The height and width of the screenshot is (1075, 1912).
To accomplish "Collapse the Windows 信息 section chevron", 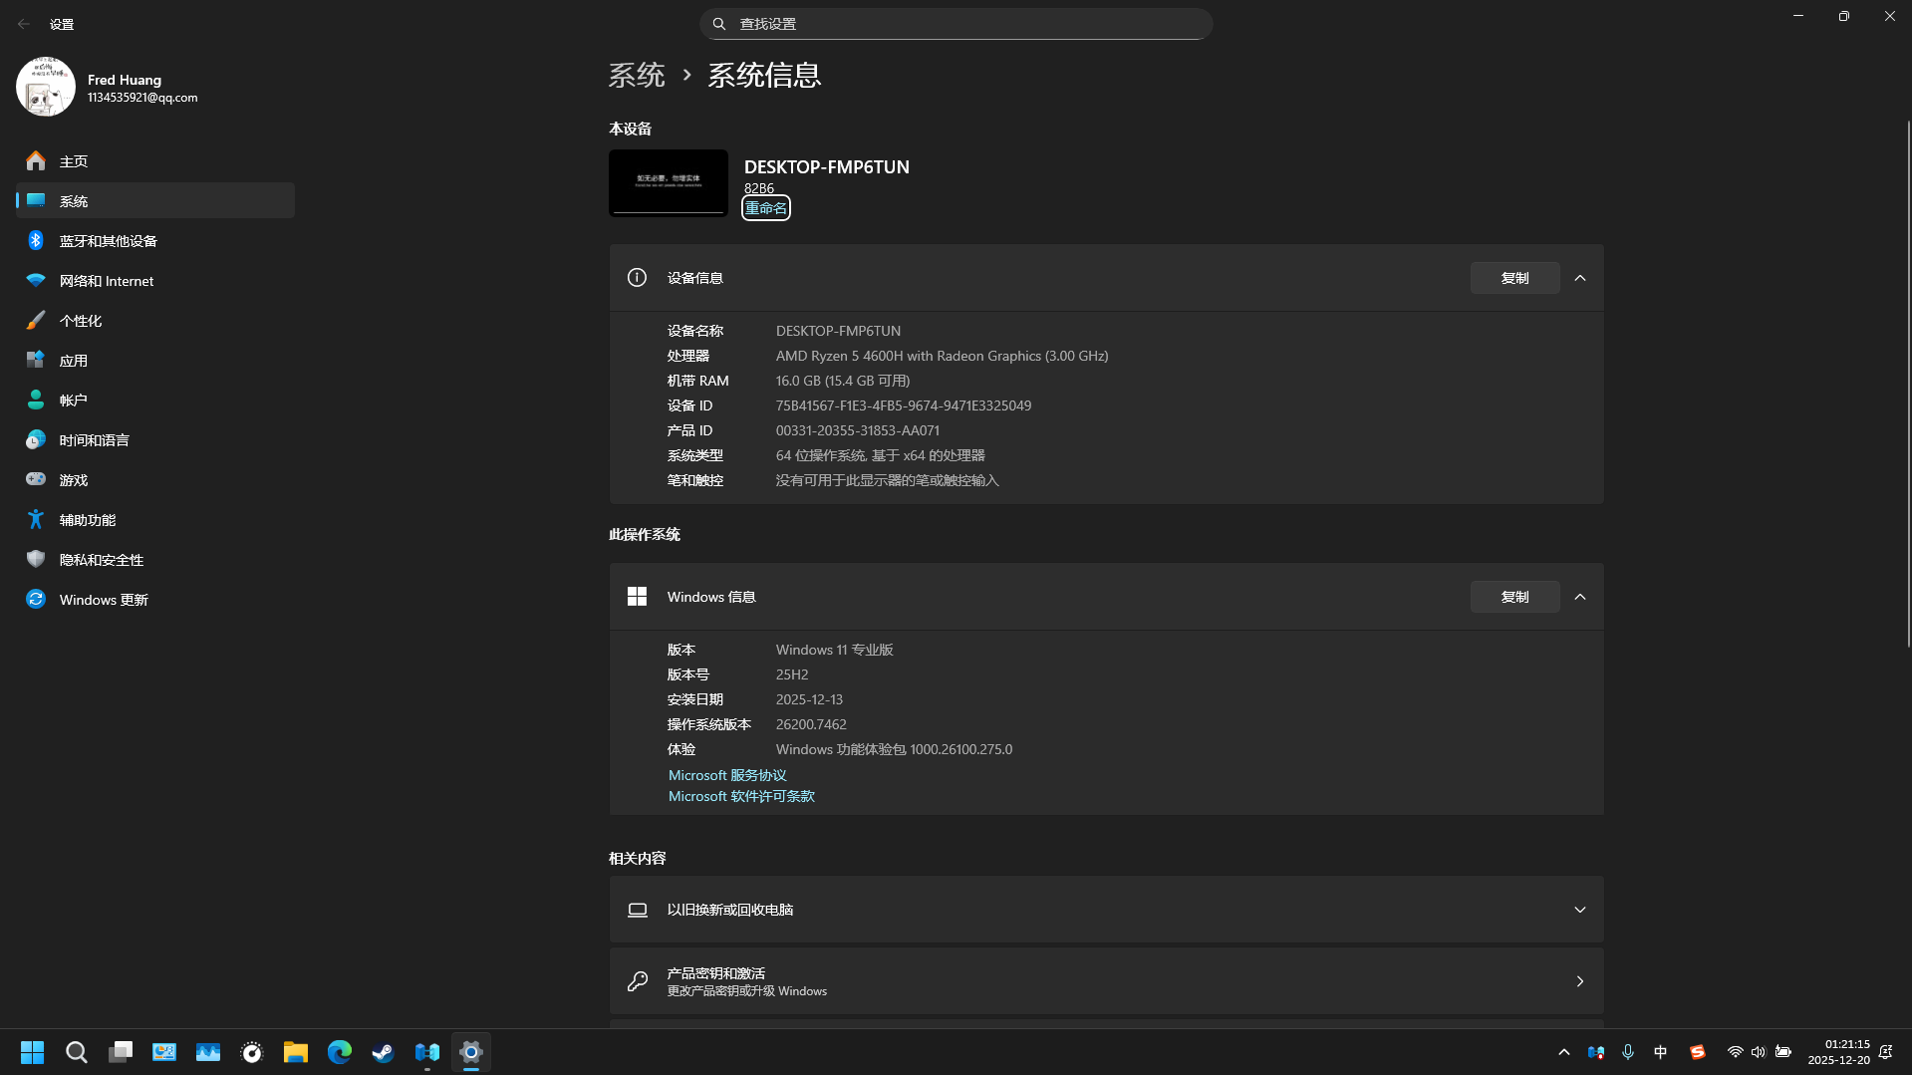I will (x=1580, y=597).
